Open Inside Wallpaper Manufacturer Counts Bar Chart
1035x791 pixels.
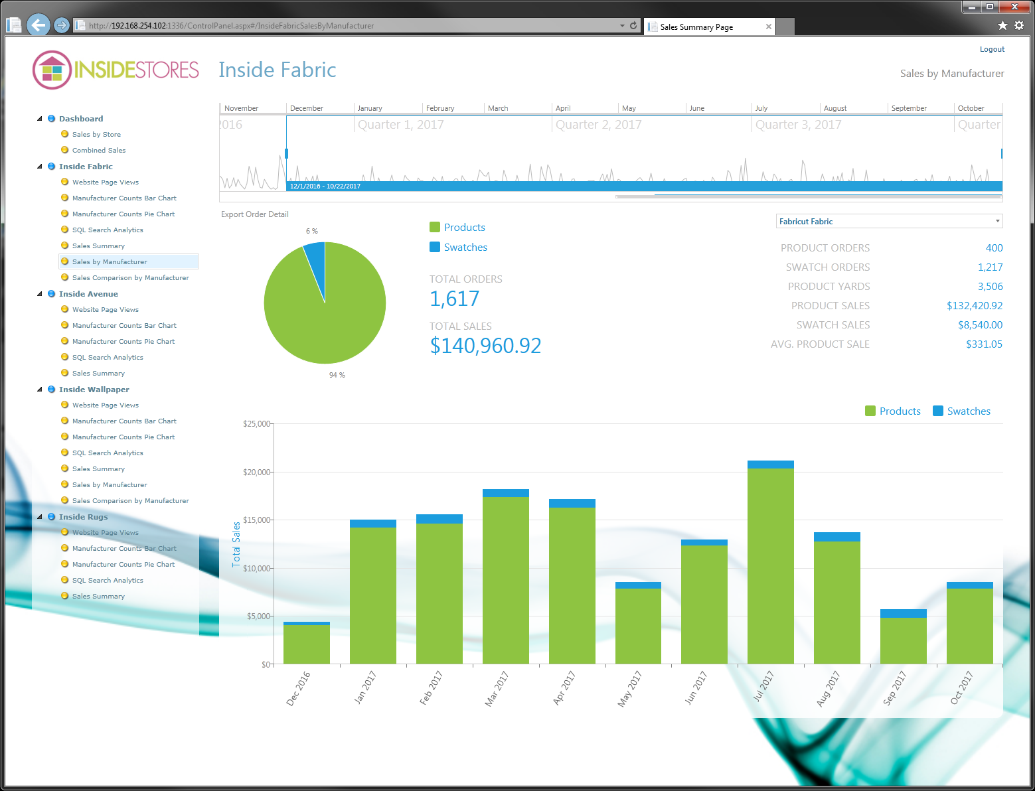point(124,421)
